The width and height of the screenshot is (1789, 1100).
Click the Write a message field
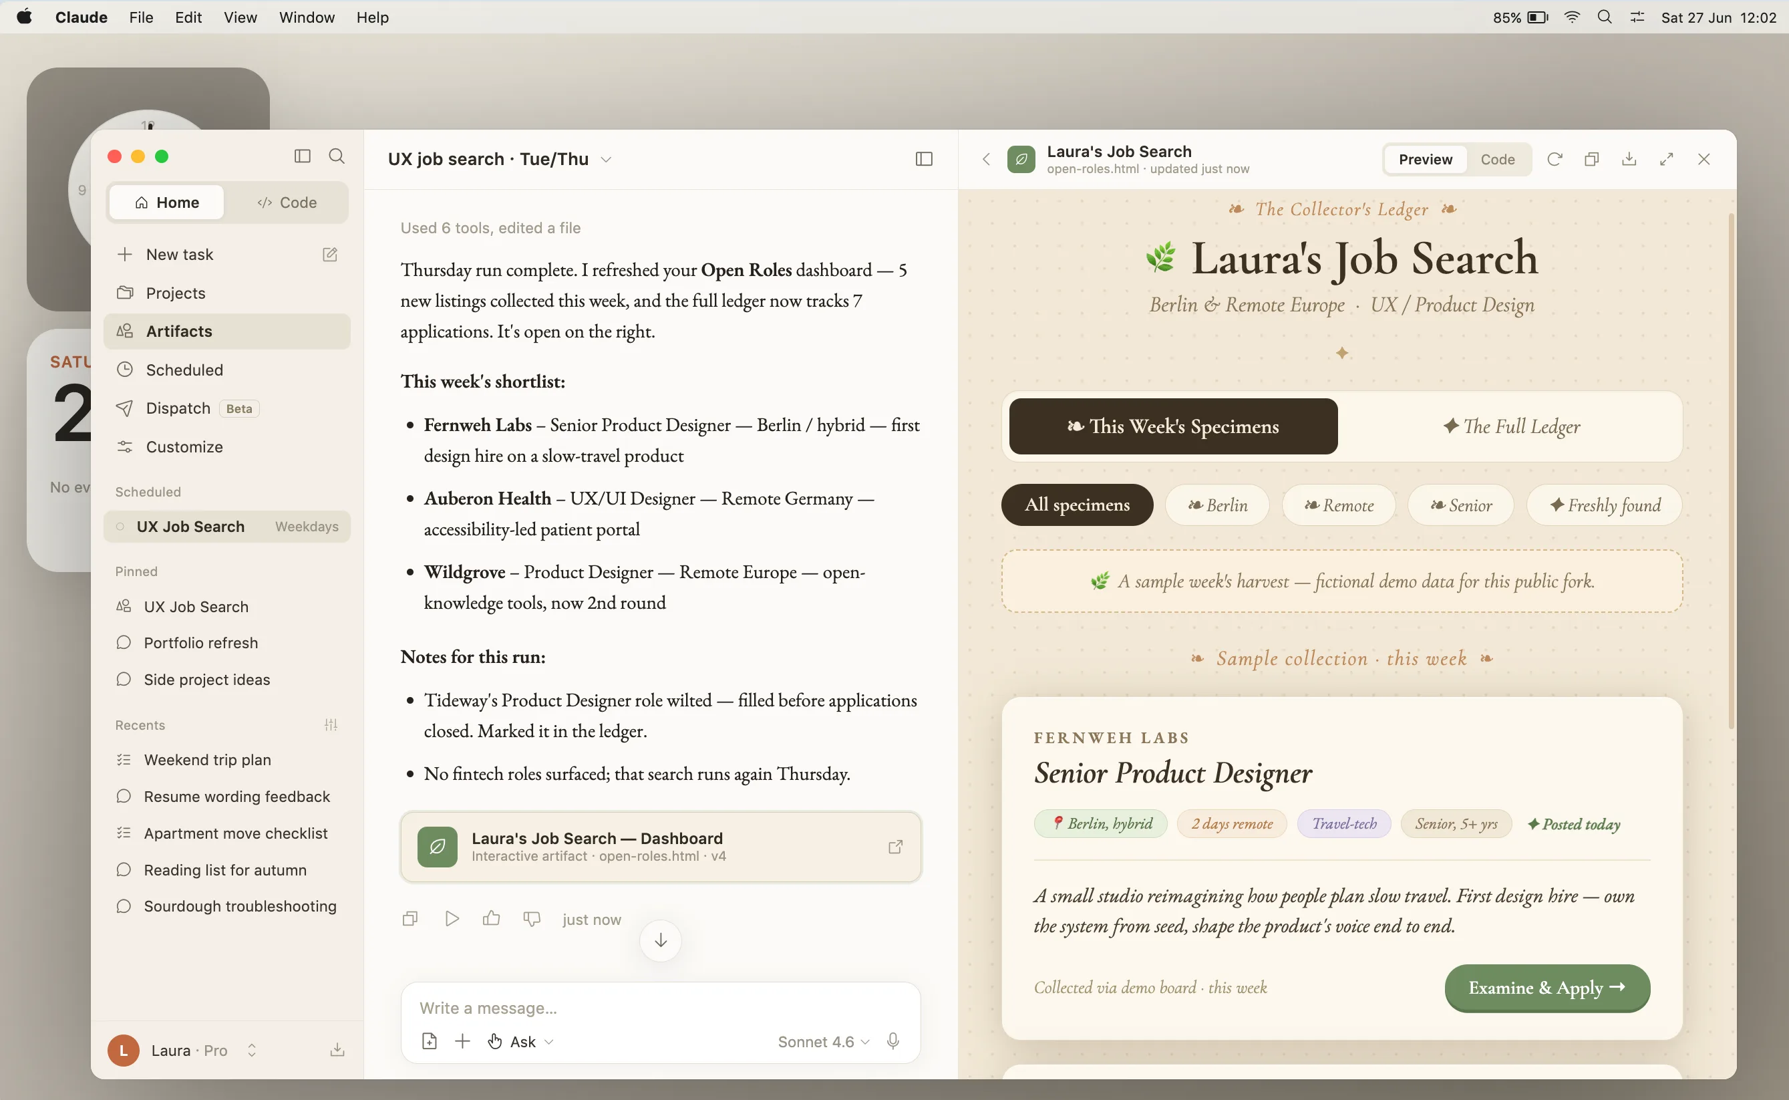click(660, 1008)
